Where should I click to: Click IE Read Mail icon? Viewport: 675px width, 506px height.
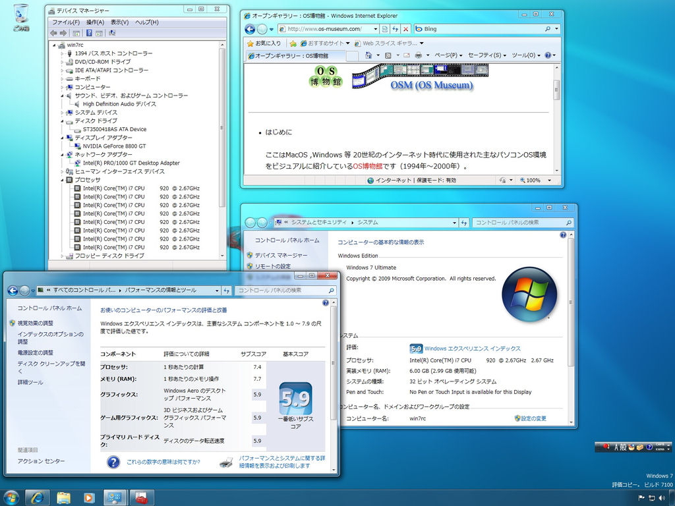click(x=406, y=55)
